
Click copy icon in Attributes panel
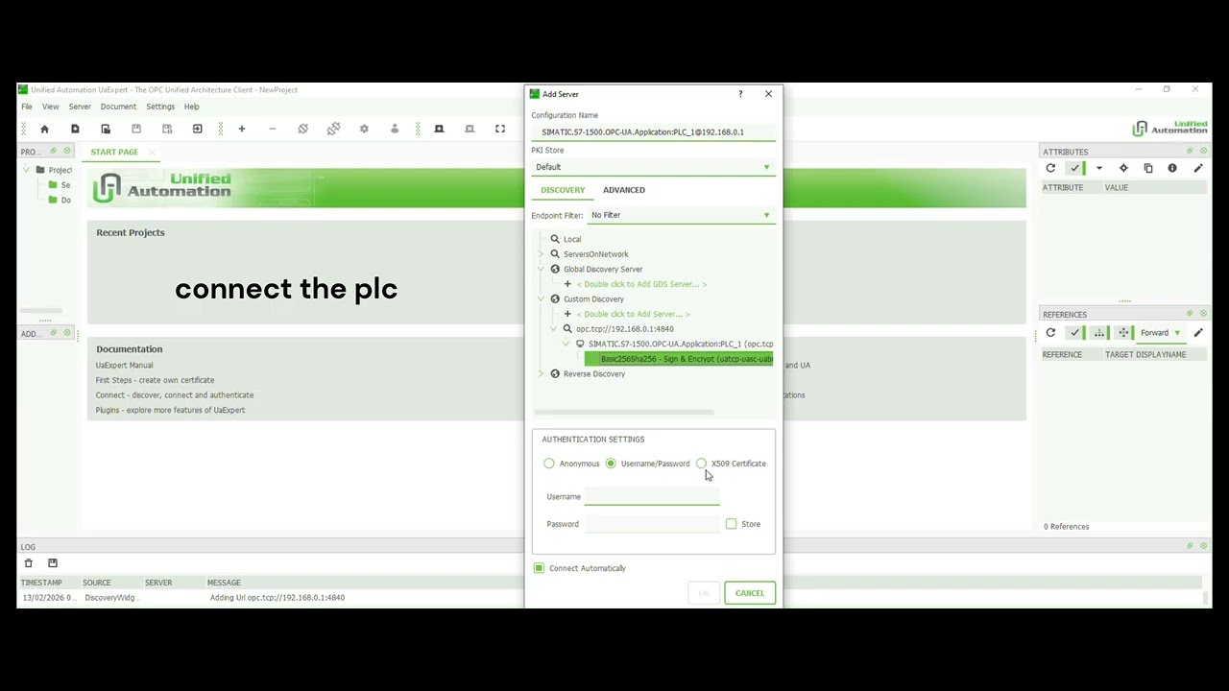[x=1148, y=168]
